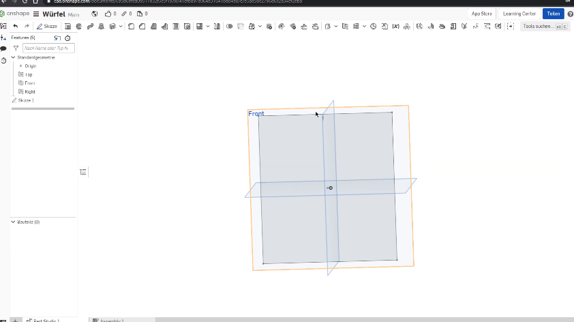This screenshot has width=574, height=322.
Task: Select the Extrude tool
Action: [x=67, y=26]
